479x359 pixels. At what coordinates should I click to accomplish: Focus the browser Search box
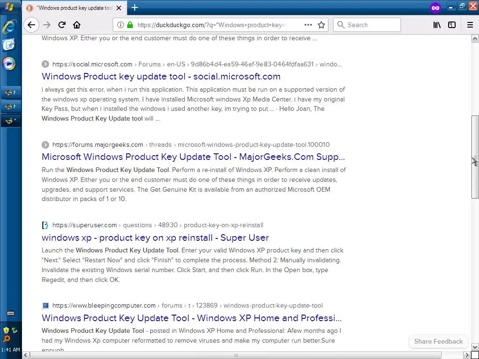tap(367, 25)
